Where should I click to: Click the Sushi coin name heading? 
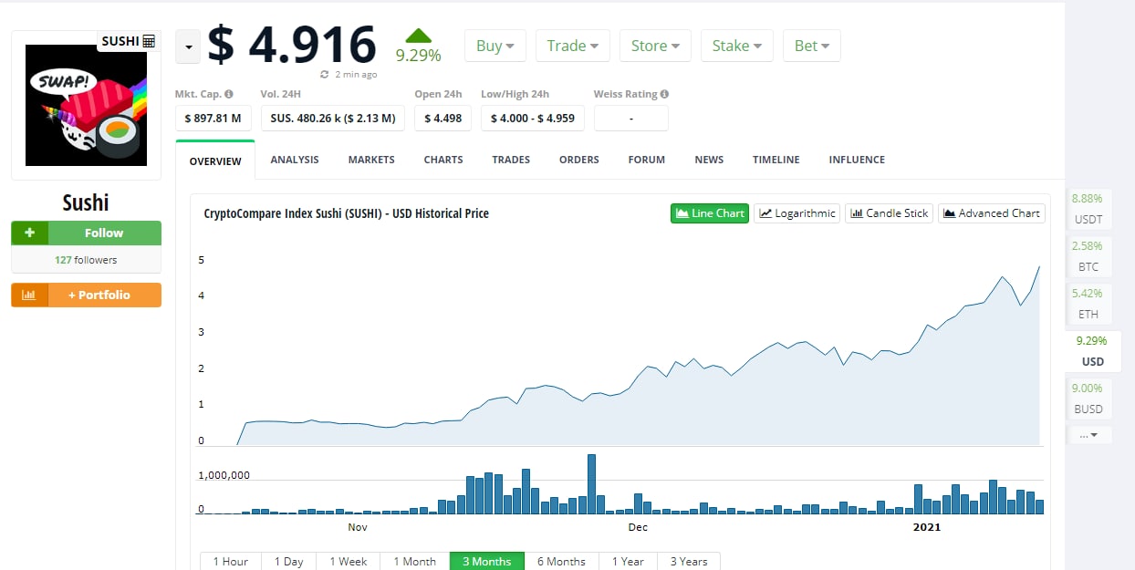86,202
